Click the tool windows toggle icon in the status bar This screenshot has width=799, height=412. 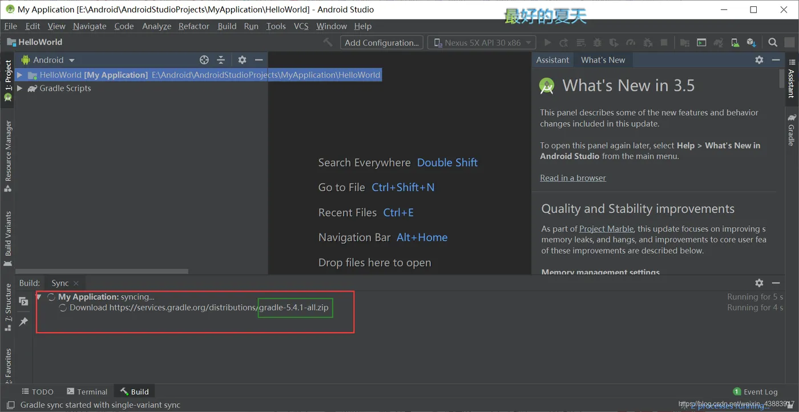[x=11, y=405]
